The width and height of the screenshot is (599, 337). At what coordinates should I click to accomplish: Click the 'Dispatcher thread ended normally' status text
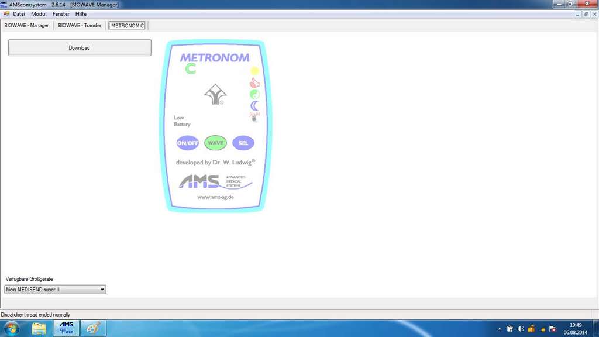point(36,315)
